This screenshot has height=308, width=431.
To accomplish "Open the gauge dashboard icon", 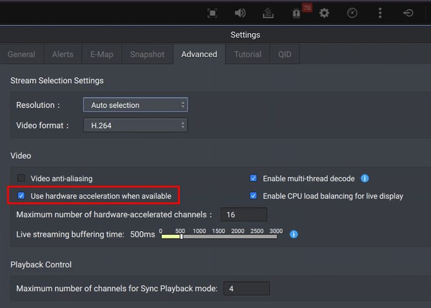I will coord(352,12).
